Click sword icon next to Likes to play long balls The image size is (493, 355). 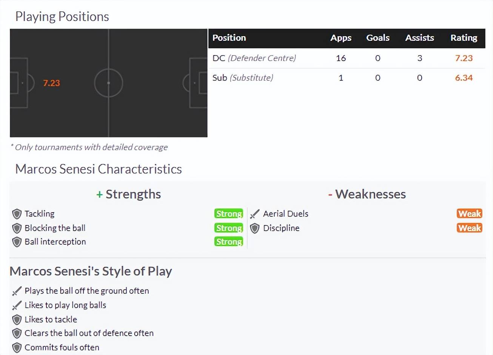pos(17,306)
